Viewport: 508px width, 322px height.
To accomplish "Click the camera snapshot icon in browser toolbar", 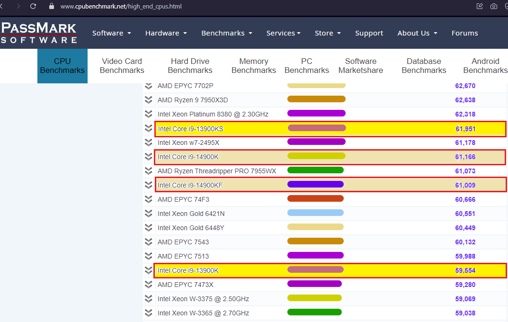I will [493, 6].
